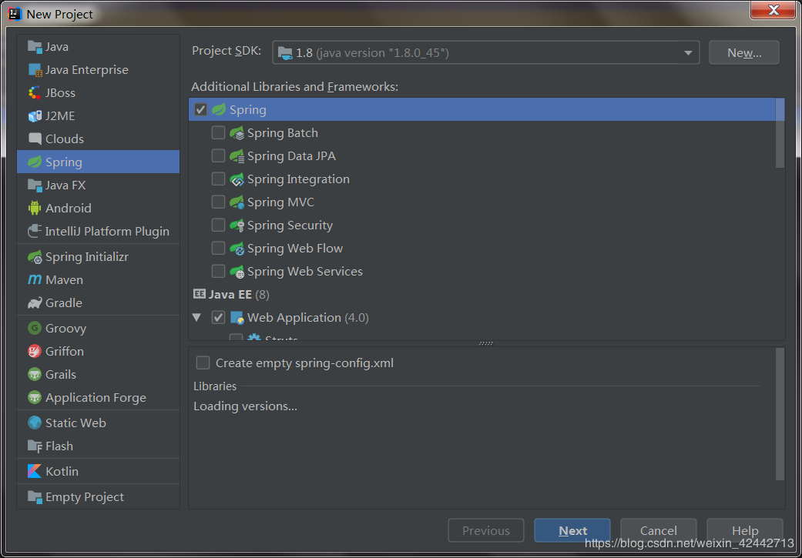This screenshot has height=558, width=802.
Task: Select the Maven project icon
Action: click(x=35, y=280)
